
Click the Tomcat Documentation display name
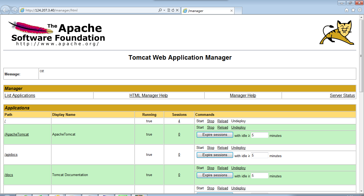[x=70, y=175]
